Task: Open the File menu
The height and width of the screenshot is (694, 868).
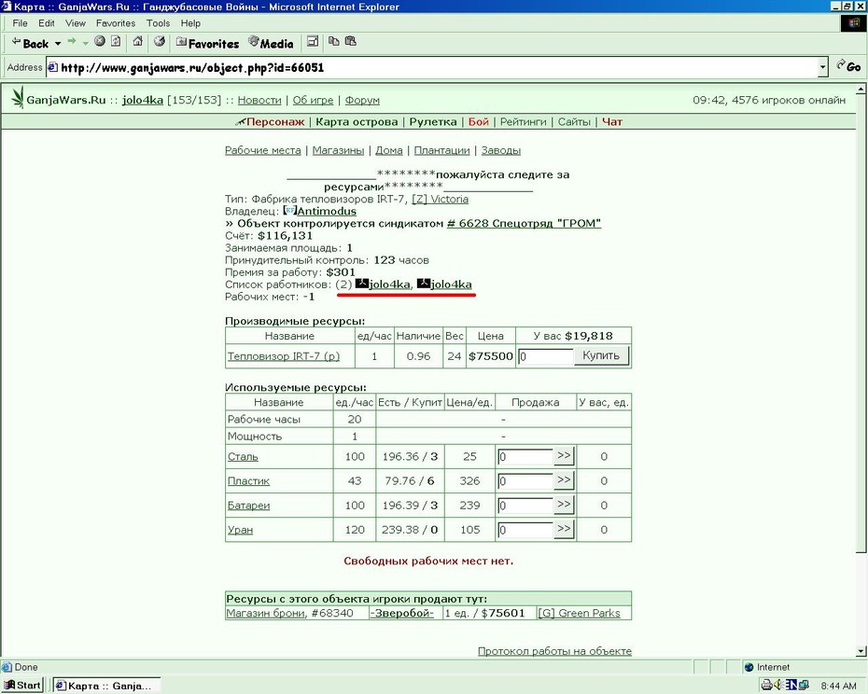Action: [20, 23]
